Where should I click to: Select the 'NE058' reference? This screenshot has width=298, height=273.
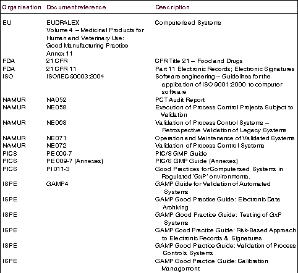[56, 107]
